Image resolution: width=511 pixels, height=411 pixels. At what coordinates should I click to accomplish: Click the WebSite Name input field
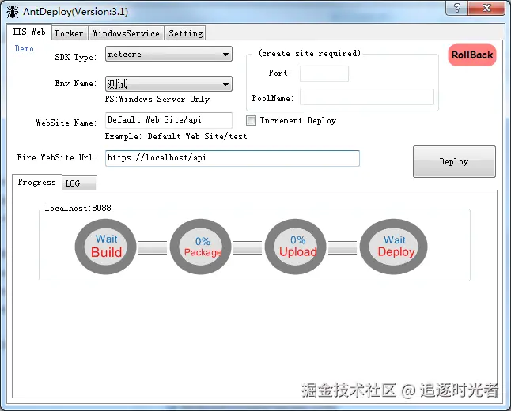(168, 120)
